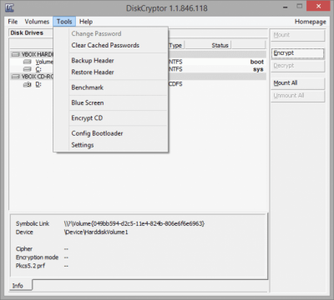
Task: Click the boot status text
Action: pos(256,62)
